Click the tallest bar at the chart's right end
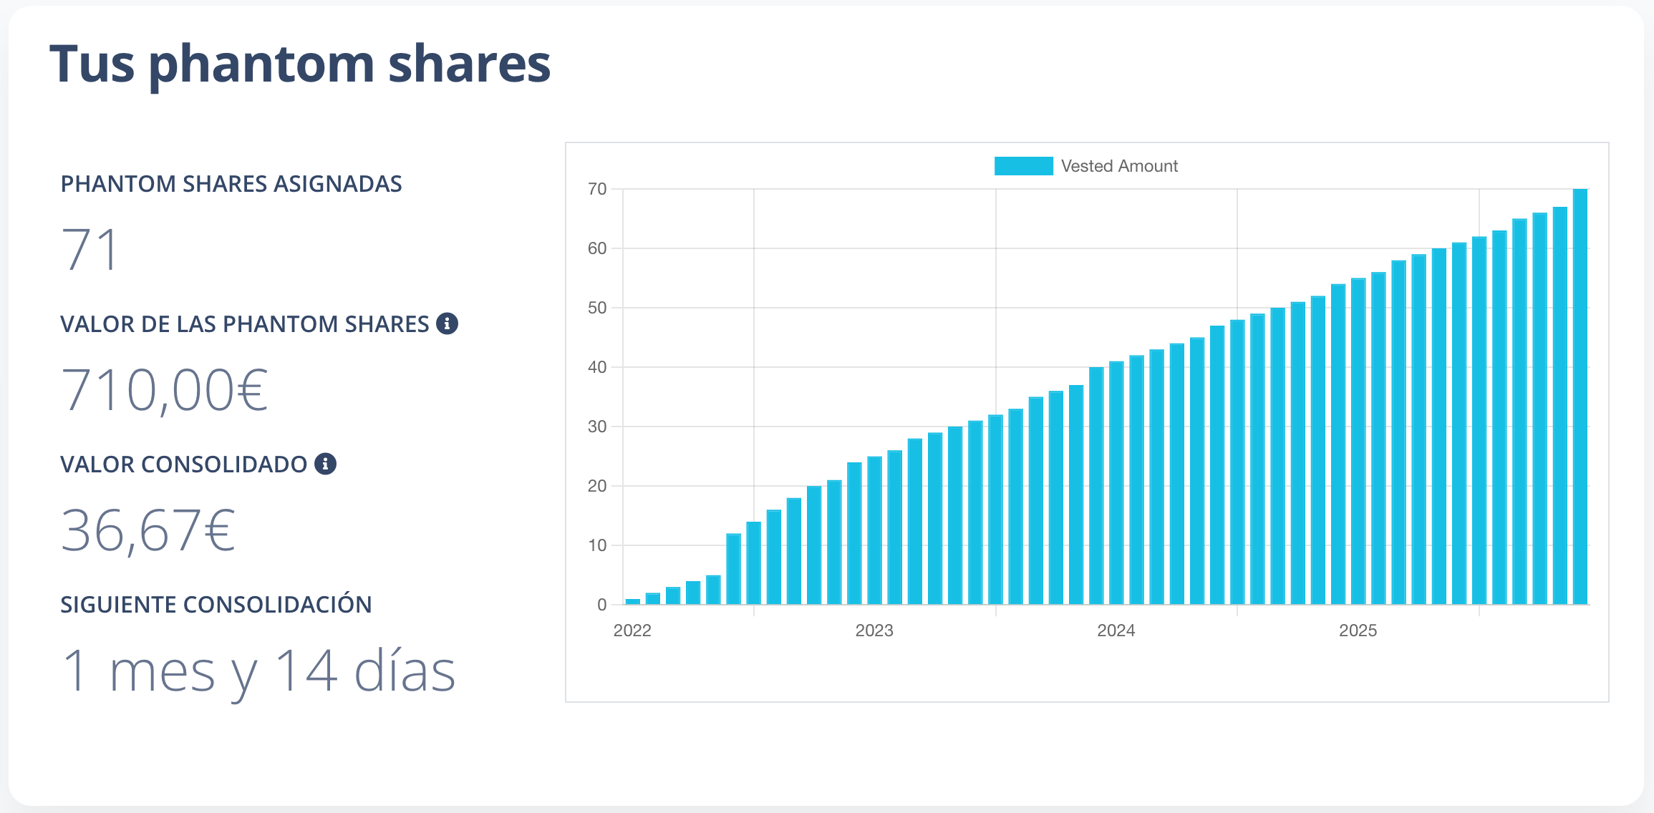1654x813 pixels. pos(1580,397)
